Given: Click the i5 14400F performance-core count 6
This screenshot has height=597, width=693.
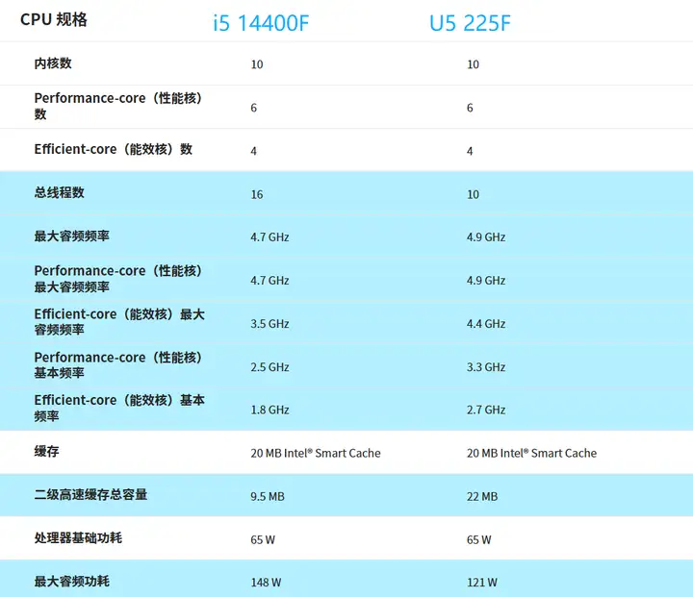Looking at the screenshot, I should pos(254,108).
